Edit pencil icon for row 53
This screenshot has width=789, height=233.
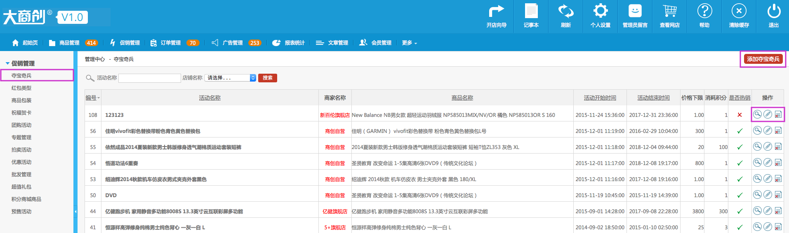(x=768, y=179)
